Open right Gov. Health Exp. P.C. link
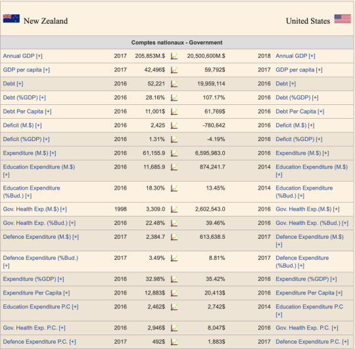Screen dimensions: 355x349 (x=307, y=328)
